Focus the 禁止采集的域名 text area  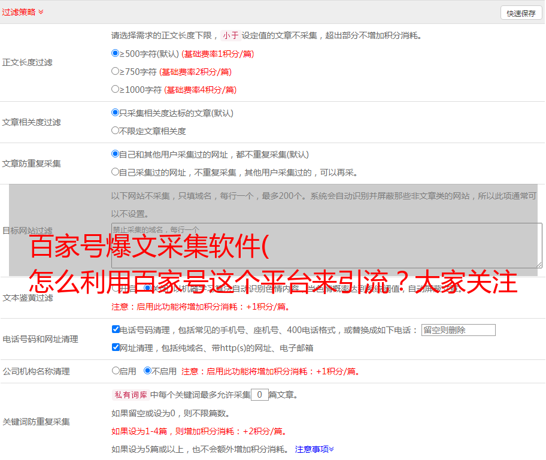click(327, 246)
